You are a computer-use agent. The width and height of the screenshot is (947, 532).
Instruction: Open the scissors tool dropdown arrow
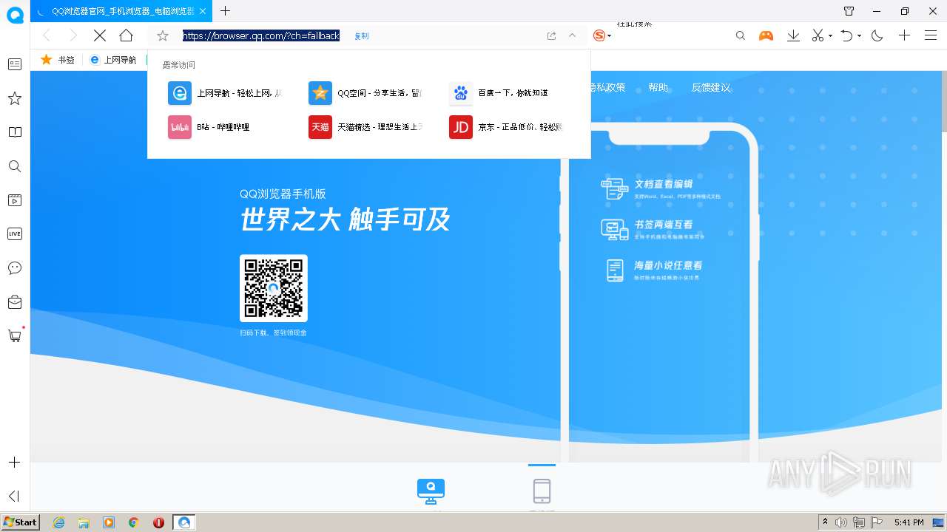tap(830, 36)
